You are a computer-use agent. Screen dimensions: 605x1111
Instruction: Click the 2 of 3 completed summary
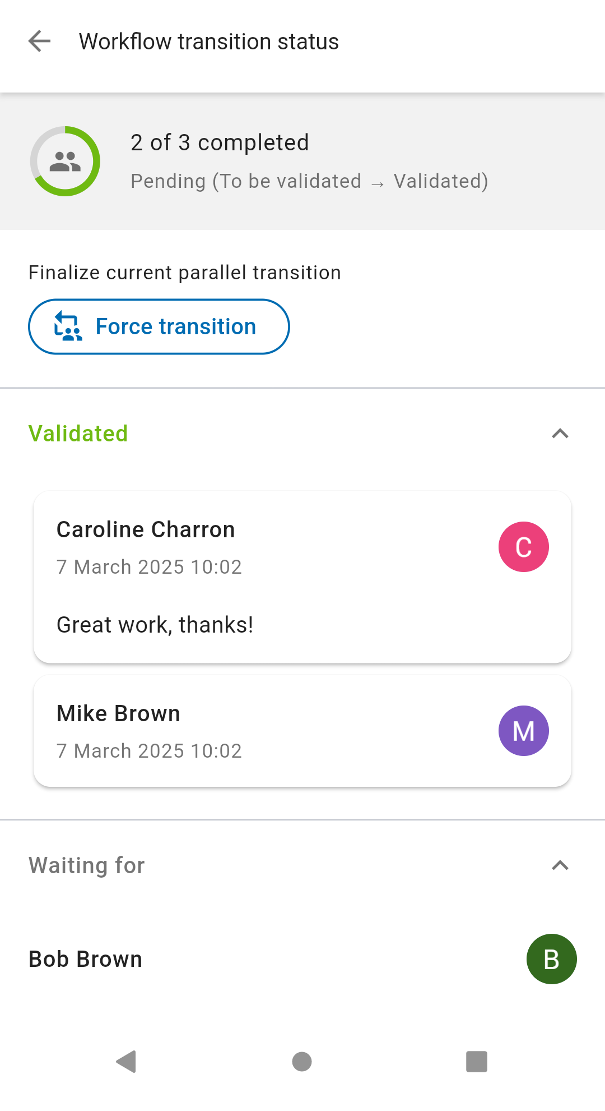220,142
